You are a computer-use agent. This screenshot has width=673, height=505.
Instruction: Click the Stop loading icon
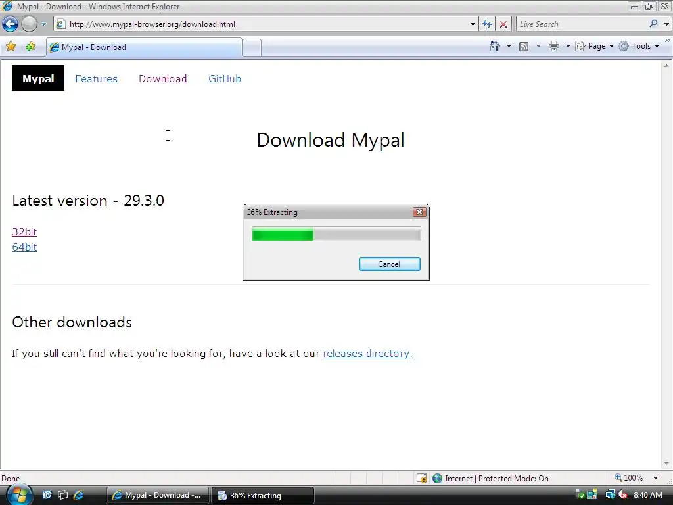coord(503,24)
